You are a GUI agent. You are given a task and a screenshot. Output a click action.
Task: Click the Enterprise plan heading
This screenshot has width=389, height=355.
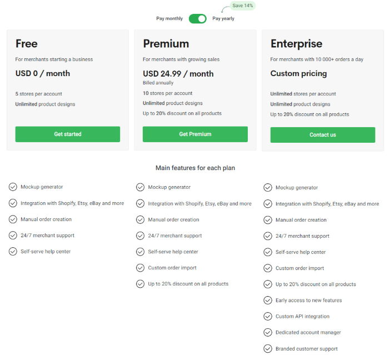[296, 44]
